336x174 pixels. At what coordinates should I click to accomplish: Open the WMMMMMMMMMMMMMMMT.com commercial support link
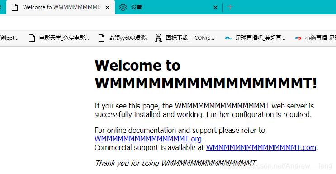pos(261,147)
